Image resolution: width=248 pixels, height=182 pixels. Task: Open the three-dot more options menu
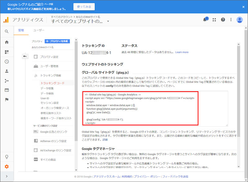231,19
